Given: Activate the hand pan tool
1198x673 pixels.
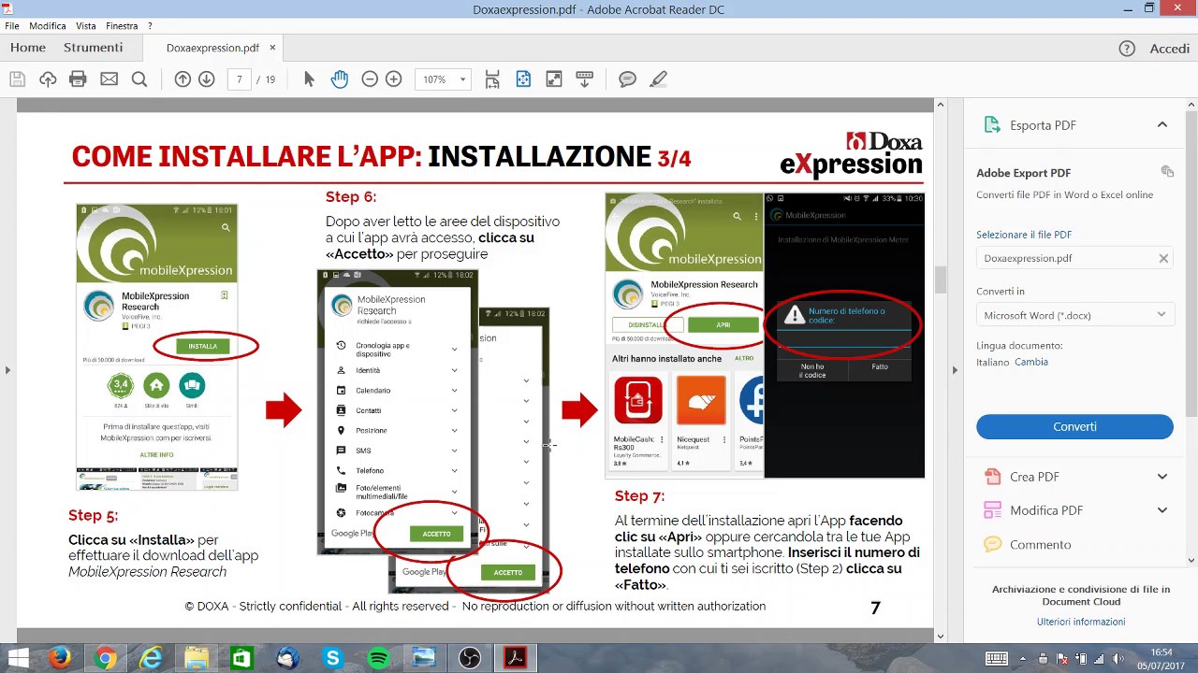Looking at the screenshot, I should (x=339, y=79).
